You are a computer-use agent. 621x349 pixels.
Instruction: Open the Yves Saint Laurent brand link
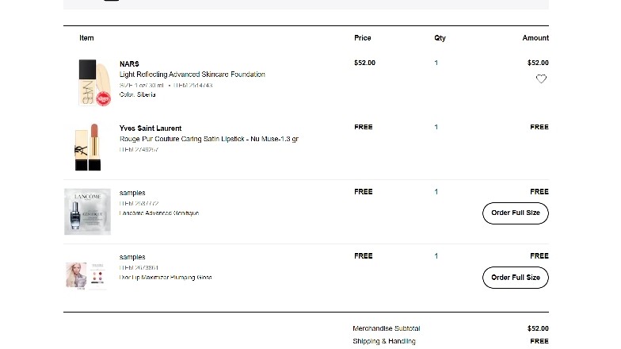click(150, 128)
